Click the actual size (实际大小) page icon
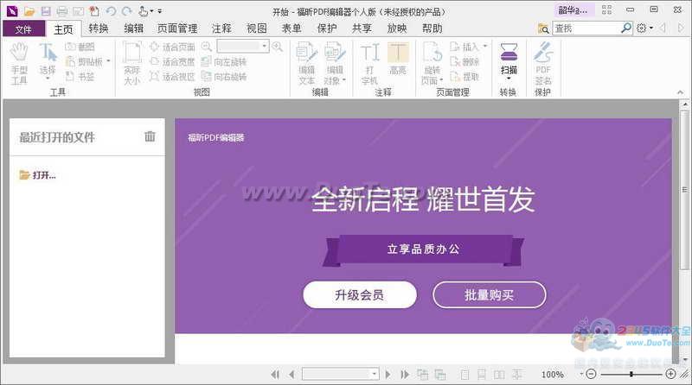The height and width of the screenshot is (385, 692). pos(132,63)
